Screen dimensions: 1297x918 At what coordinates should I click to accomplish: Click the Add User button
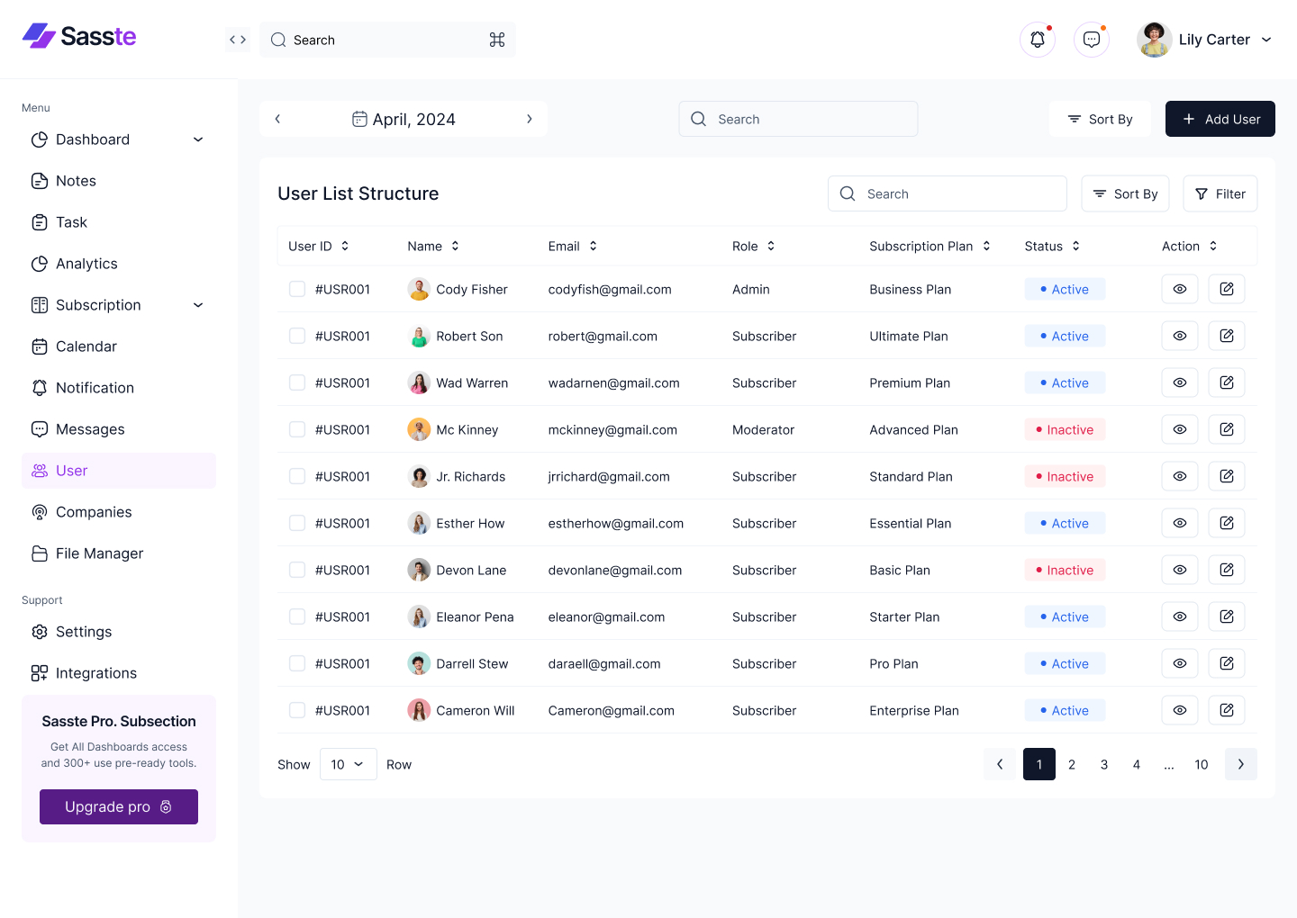1220,118
